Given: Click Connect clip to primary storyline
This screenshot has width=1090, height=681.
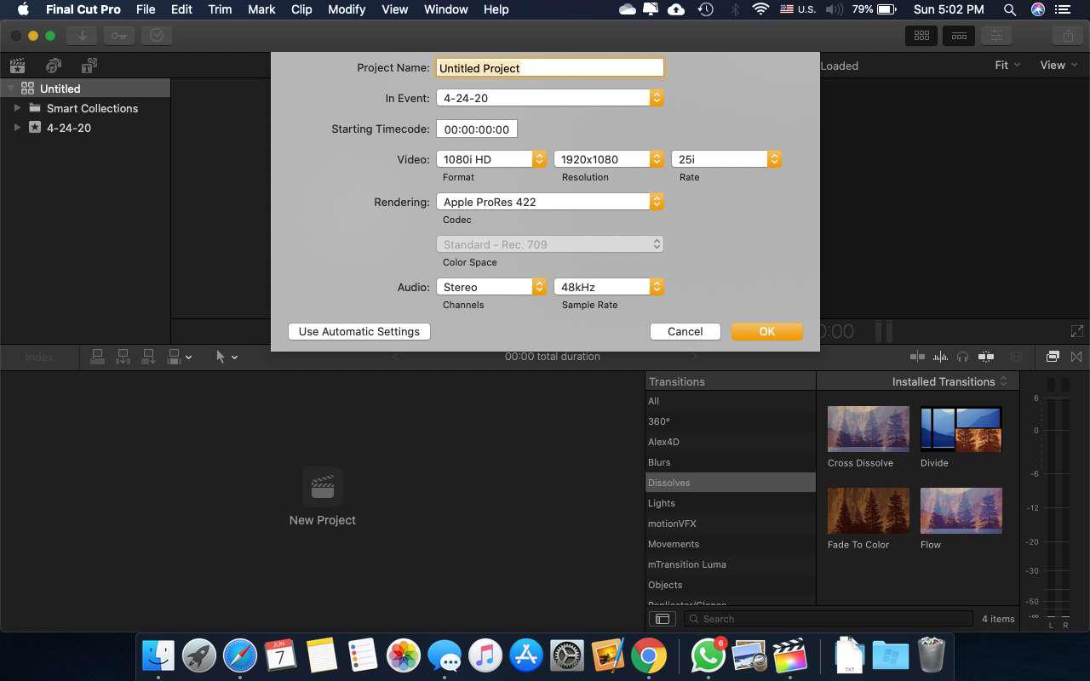Looking at the screenshot, I should coord(97,357).
